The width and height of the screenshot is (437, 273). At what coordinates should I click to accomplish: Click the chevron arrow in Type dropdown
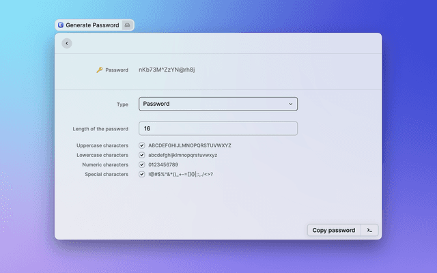[290, 104]
